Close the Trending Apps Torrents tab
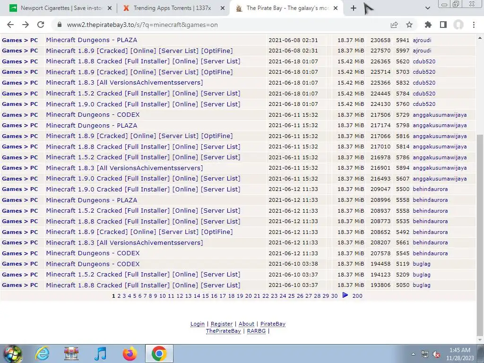Viewport: 484px width, 363px height. click(223, 9)
